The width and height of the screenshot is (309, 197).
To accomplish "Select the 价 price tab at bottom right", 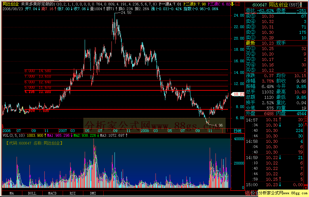I will 253,193.
